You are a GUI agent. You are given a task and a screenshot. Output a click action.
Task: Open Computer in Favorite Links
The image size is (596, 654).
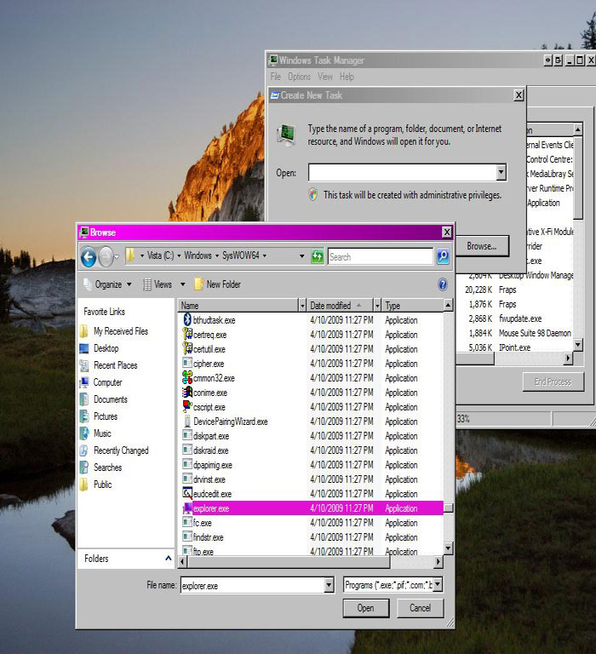pos(101,382)
